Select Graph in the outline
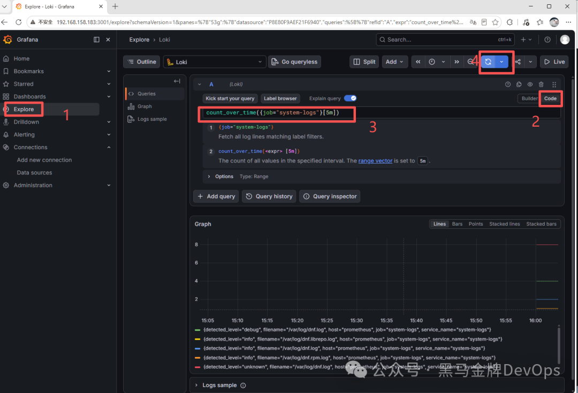The height and width of the screenshot is (393, 578). 155,106
